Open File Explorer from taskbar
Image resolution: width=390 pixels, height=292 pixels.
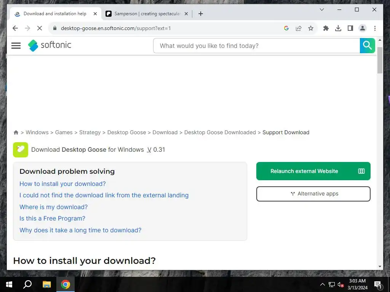(x=46, y=284)
